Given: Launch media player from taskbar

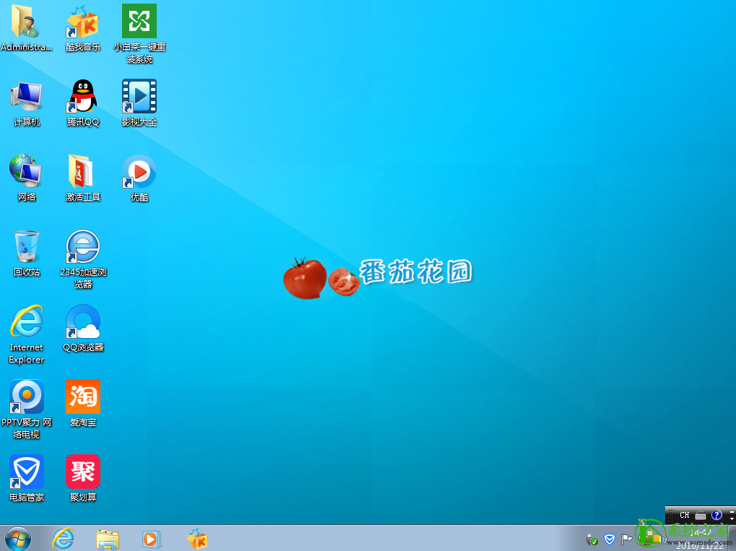Looking at the screenshot, I should pyautogui.click(x=152, y=539).
